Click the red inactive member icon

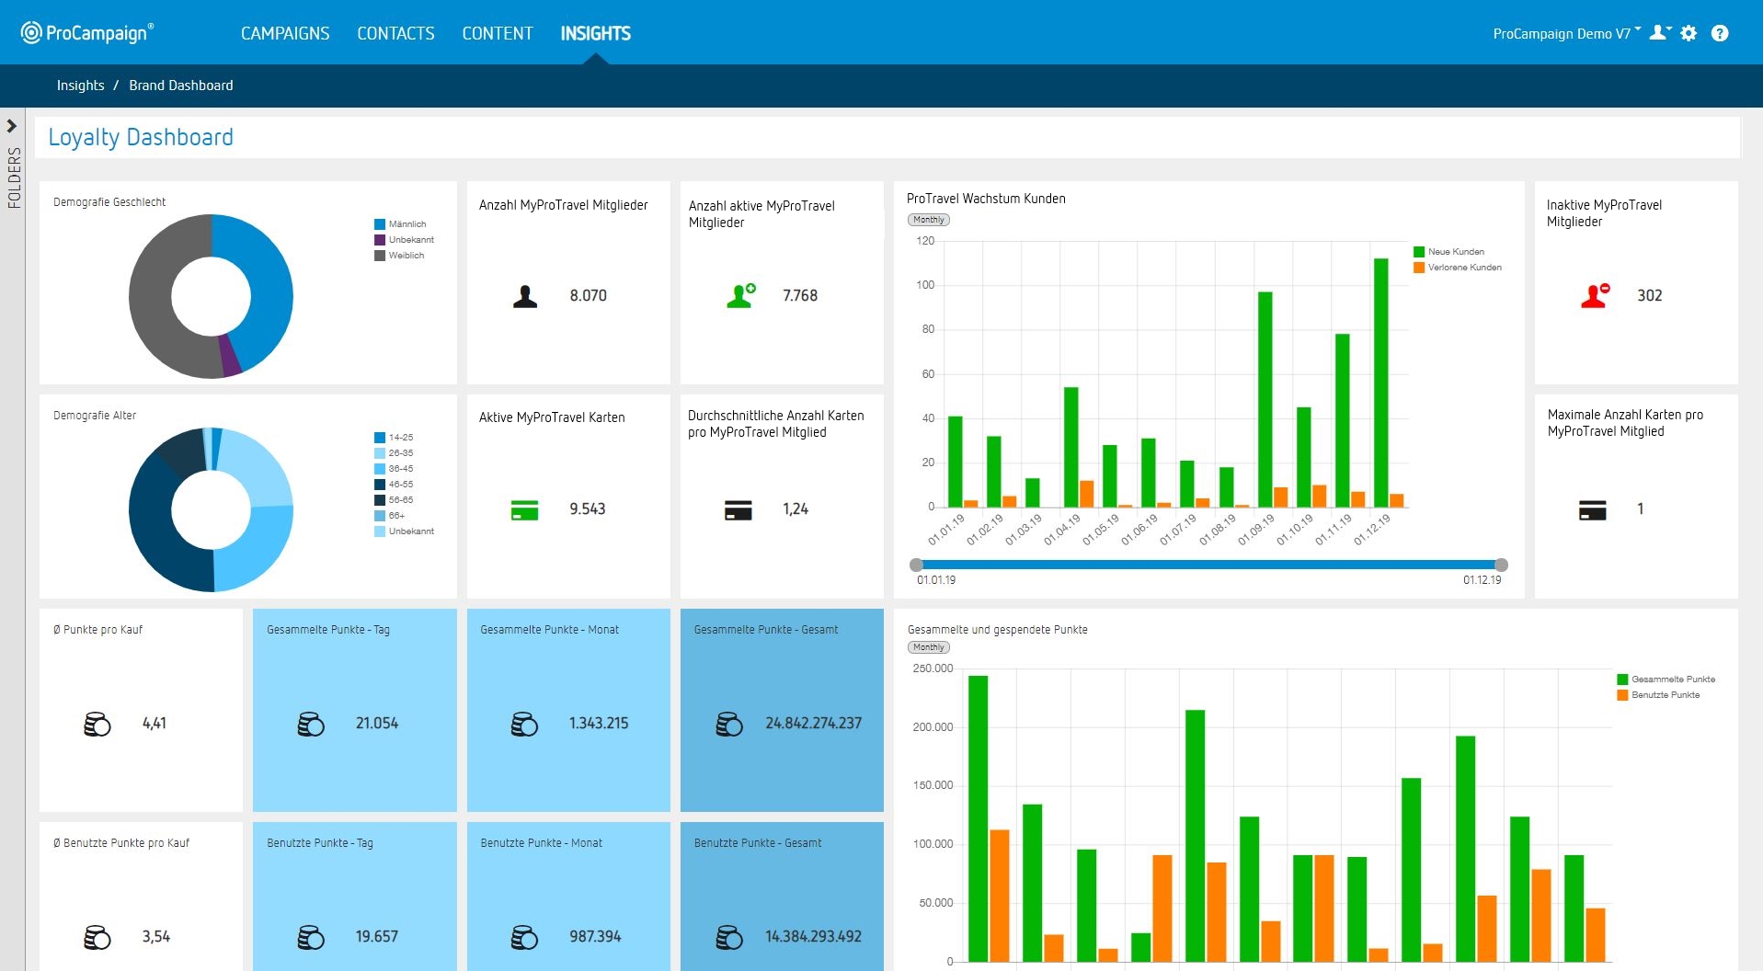pos(1595,295)
